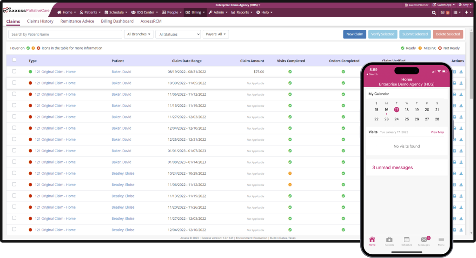Expand the Enterprise Demo Agency (HOS) selector
Viewport: 476px width, 258px height.
click(238, 5)
